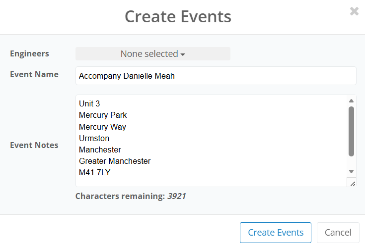Focus the Event Name input field

pyautogui.click(x=216, y=76)
